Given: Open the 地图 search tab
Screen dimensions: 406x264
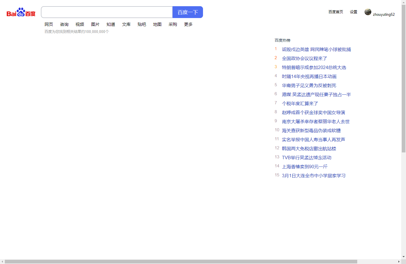Looking at the screenshot, I should click(x=157, y=24).
